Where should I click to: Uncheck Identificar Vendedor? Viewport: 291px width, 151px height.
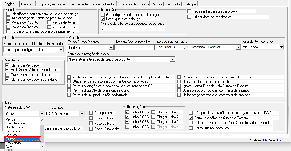click(8, 65)
